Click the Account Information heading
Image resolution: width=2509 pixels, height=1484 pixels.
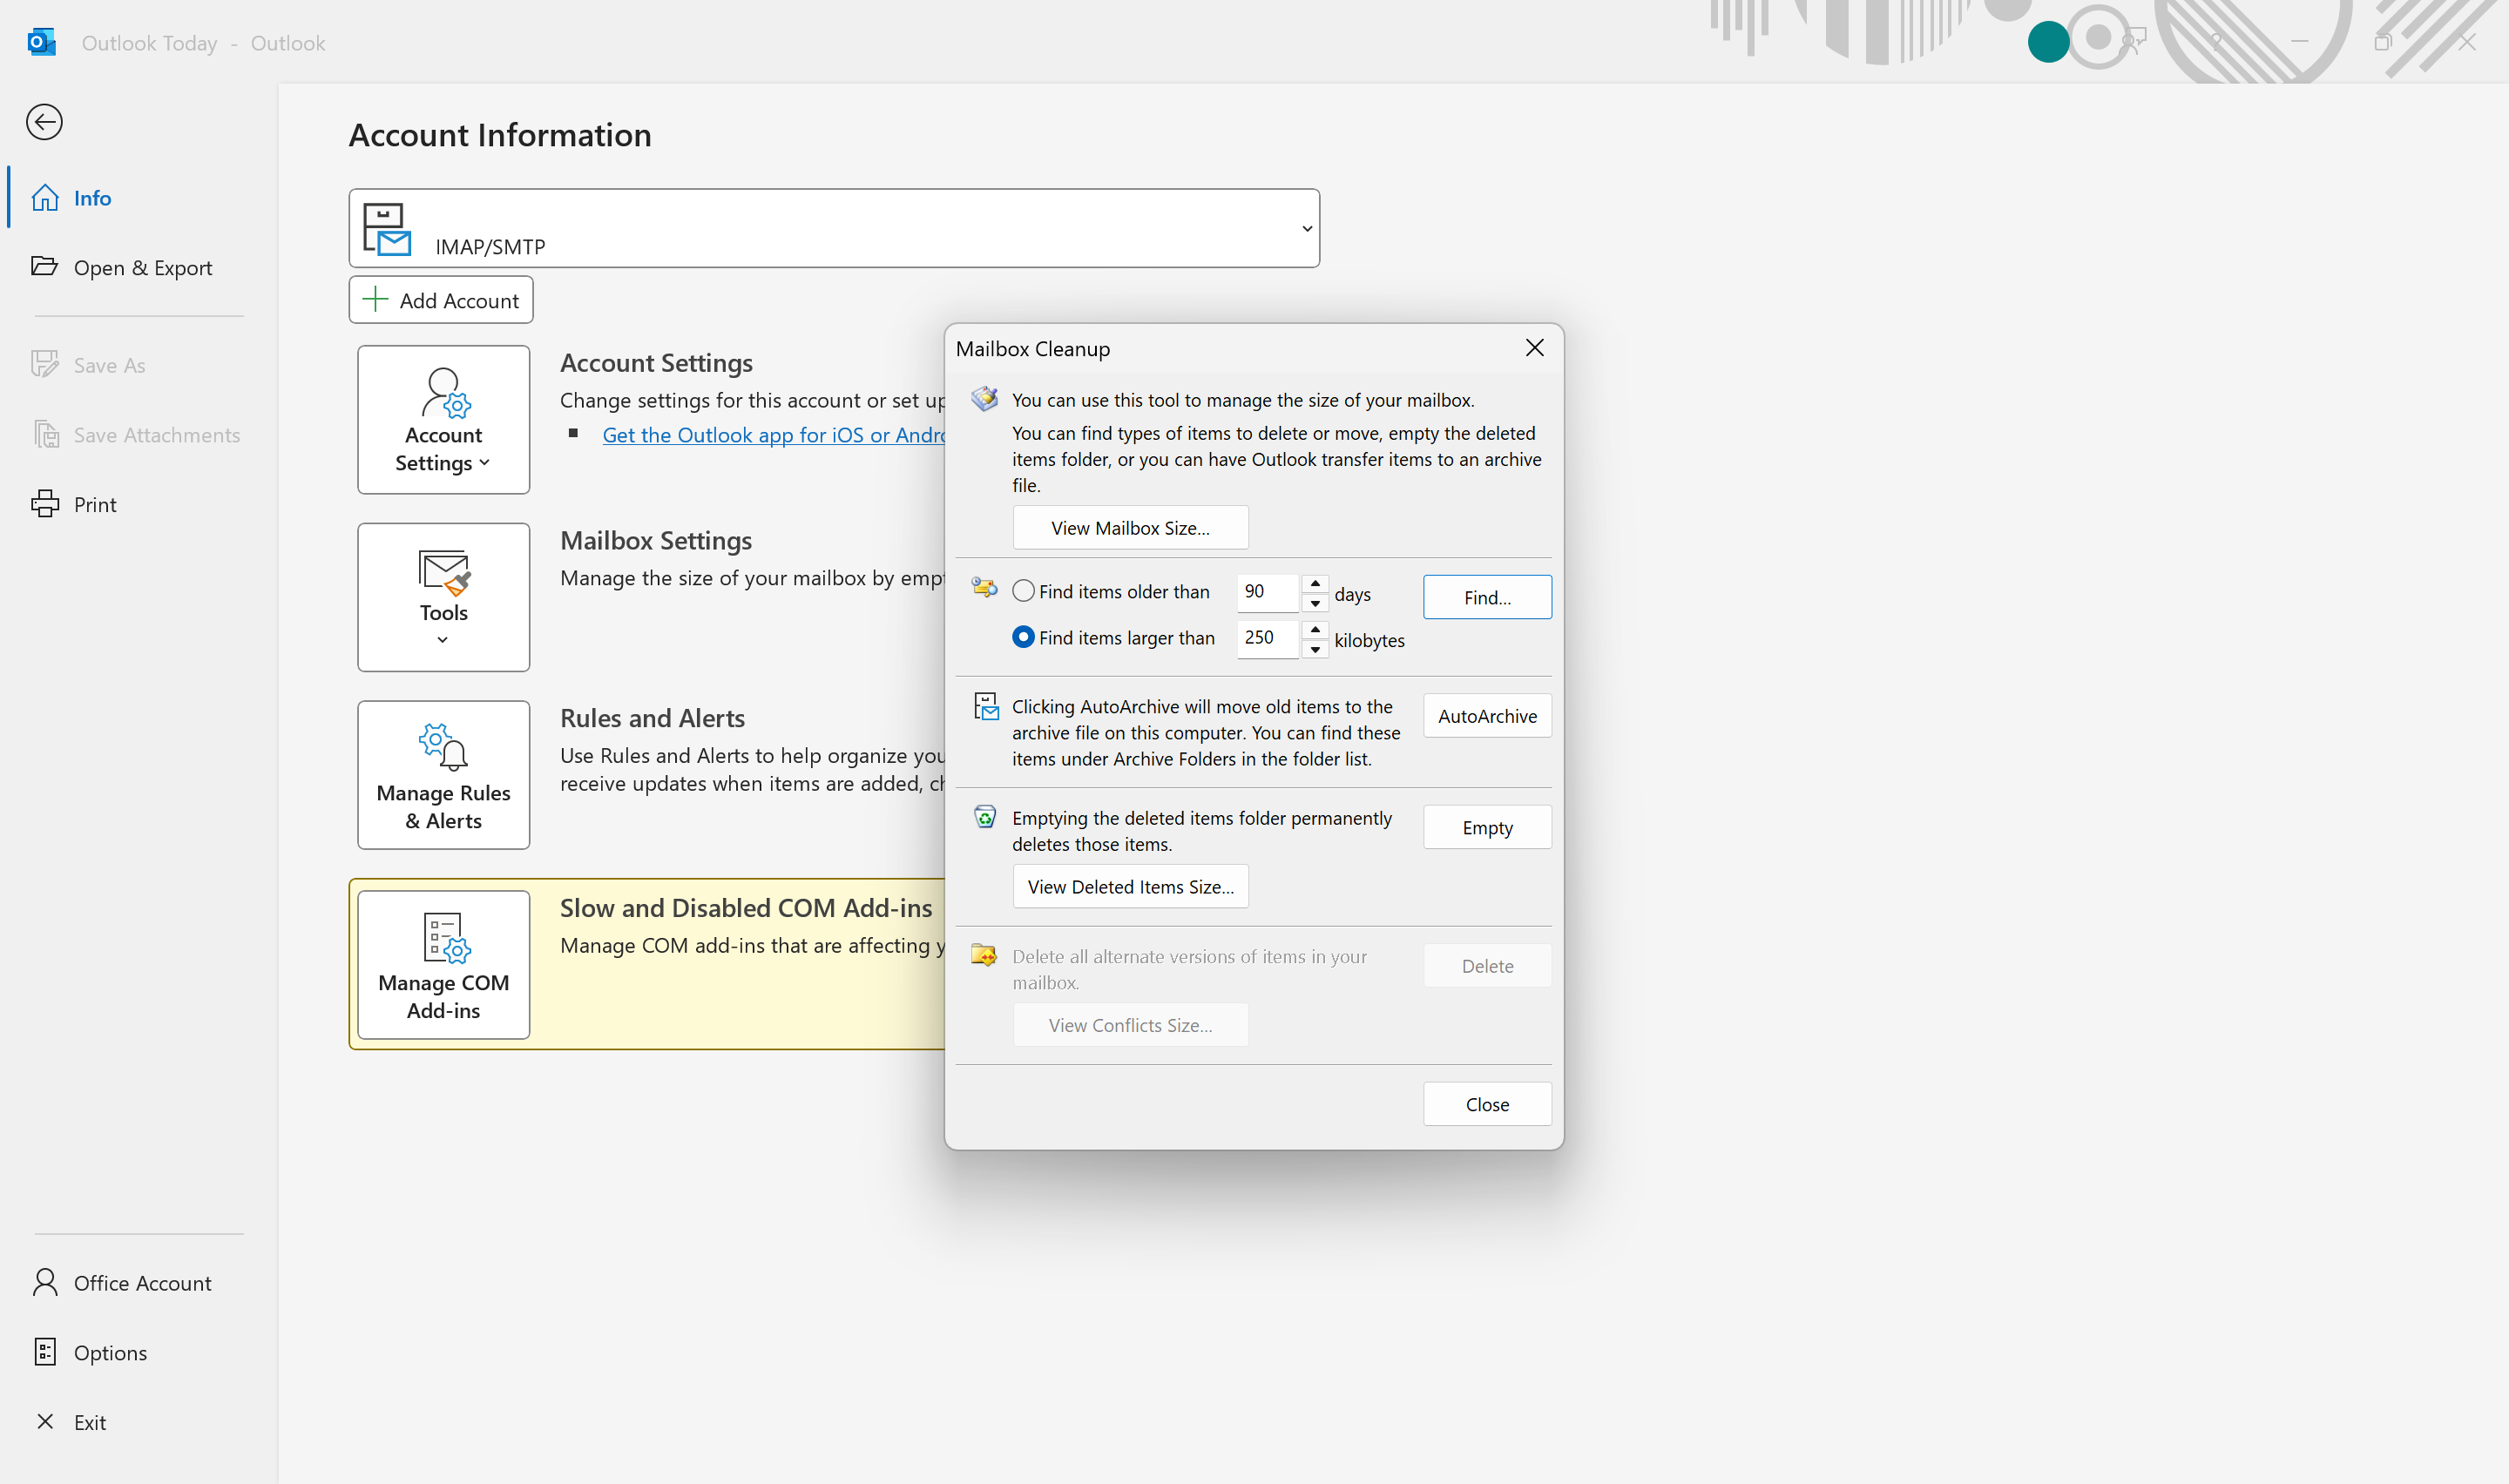[500, 135]
